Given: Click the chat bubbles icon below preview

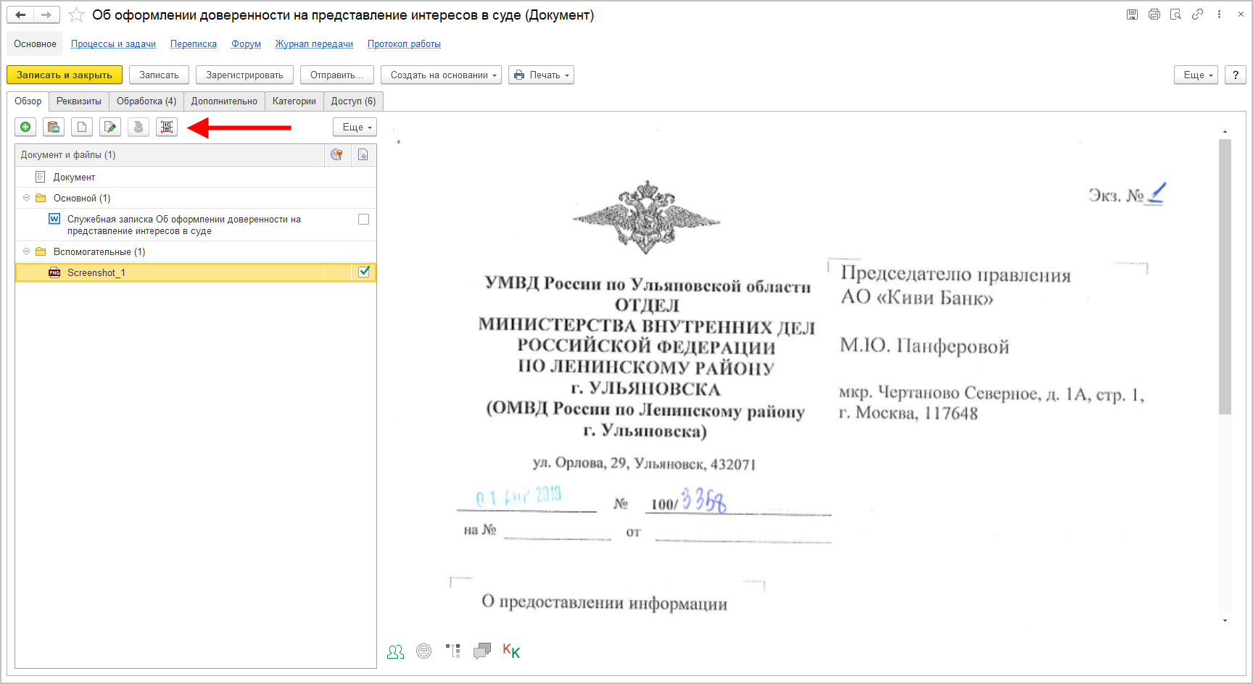Looking at the screenshot, I should [481, 651].
